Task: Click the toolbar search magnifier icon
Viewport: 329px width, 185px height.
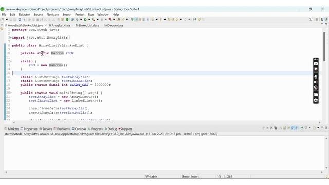Action: click(310, 20)
